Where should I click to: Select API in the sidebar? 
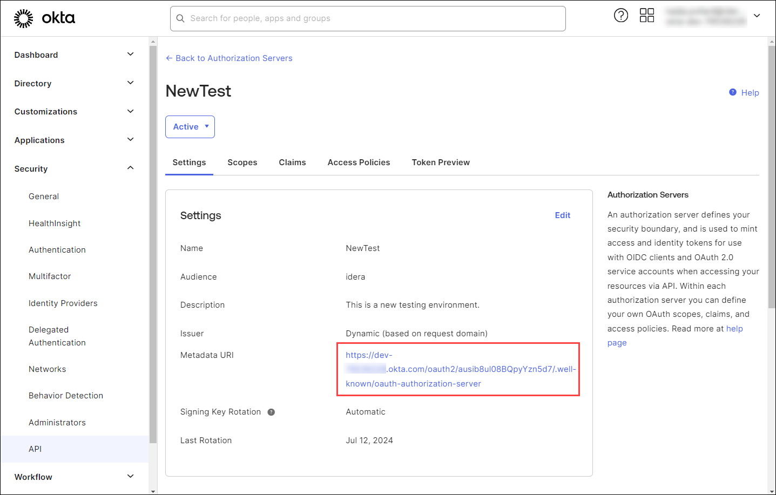click(75, 449)
